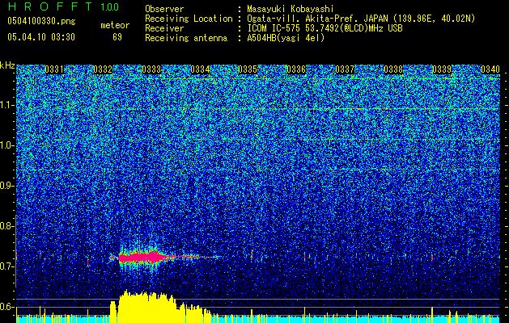Click the observer name Masayuki Kobayashi
Screen dimensions: 509x323
291,9
